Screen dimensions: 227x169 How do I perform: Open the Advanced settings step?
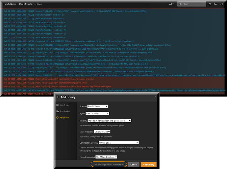tap(64, 118)
